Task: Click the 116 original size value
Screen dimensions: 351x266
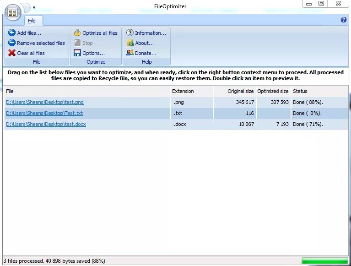Action: (250, 113)
